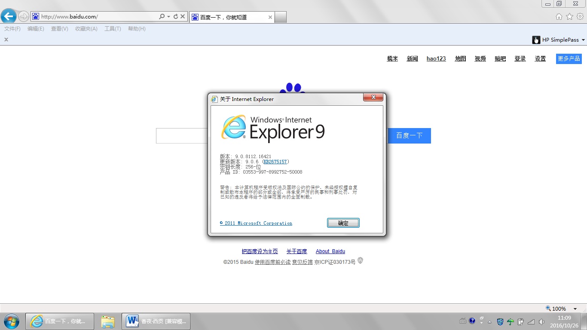Open the 视频 link
The height and width of the screenshot is (330, 587).
click(x=480, y=59)
